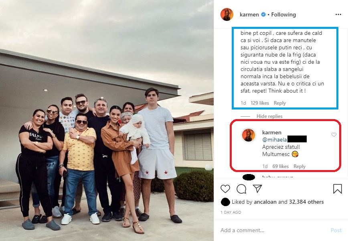
Task: View the 129 likes on comment
Action: click(x=260, y=103)
